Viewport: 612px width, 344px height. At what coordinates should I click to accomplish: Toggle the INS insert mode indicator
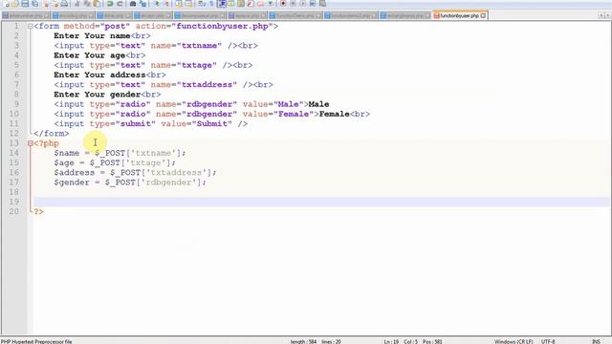point(596,341)
